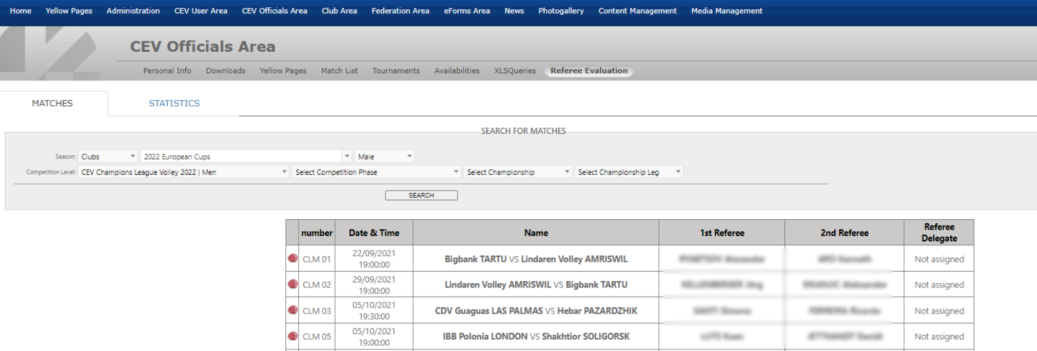The width and height of the screenshot is (1037, 351).
Task: Click the red volleyball icon for CLM 03
Action: point(292,310)
